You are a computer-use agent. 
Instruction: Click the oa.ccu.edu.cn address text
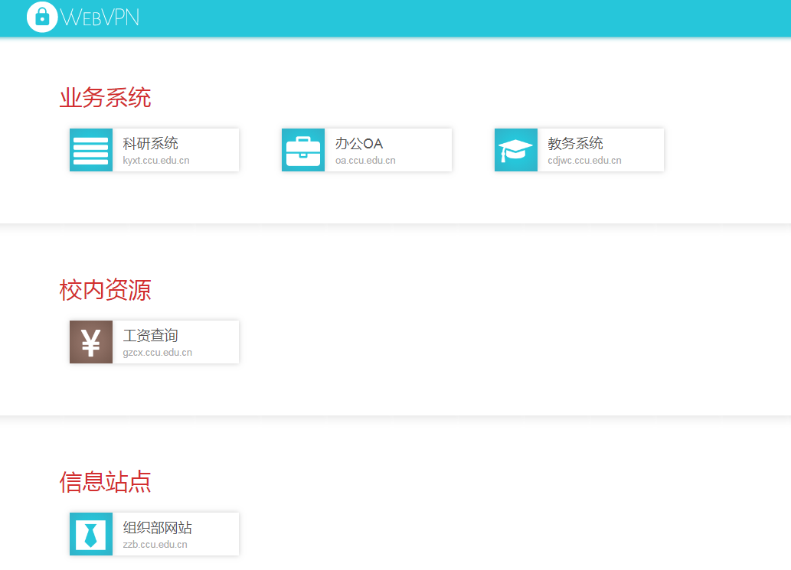[x=365, y=161]
